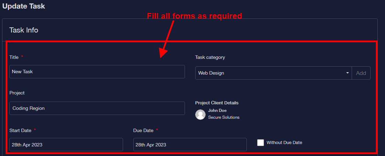Tick the Without Due Date checkbox
This screenshot has width=385, height=156.
[x=261, y=143]
